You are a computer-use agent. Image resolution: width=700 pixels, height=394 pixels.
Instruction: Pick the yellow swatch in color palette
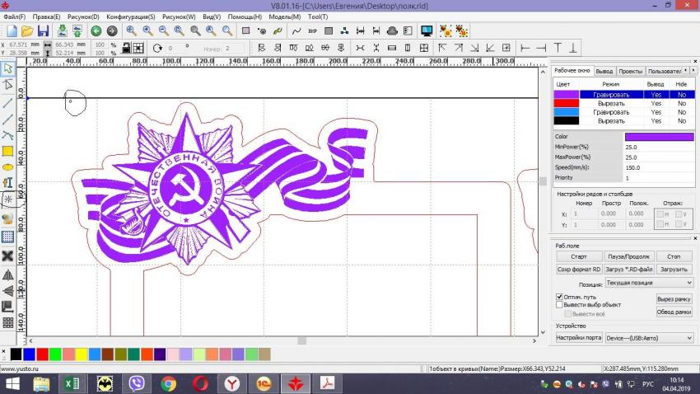tap(82, 354)
